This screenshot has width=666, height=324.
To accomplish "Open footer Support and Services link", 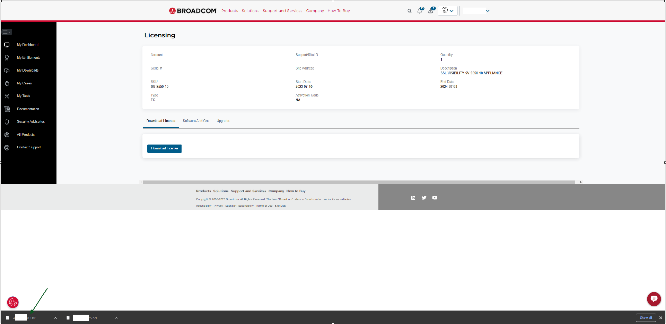I will [248, 191].
